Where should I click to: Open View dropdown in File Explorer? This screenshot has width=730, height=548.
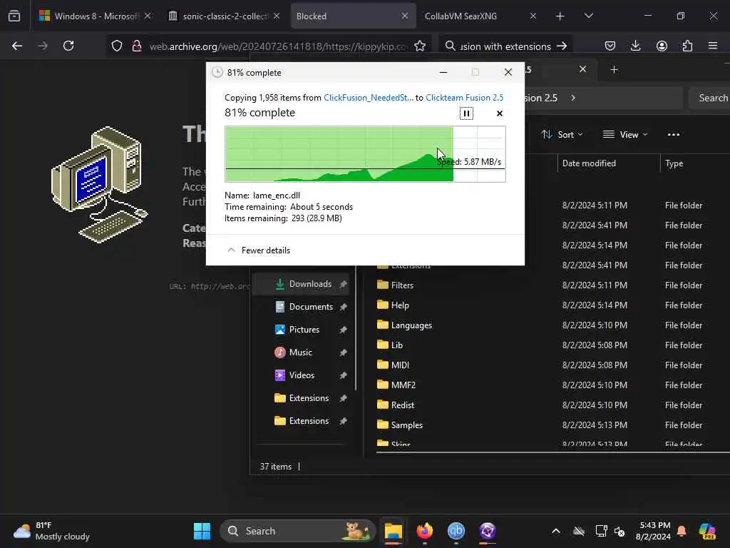[625, 135]
